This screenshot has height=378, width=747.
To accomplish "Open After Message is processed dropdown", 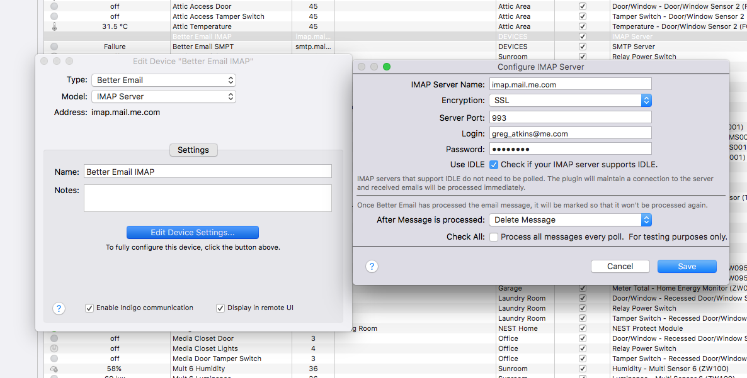I will coord(570,220).
